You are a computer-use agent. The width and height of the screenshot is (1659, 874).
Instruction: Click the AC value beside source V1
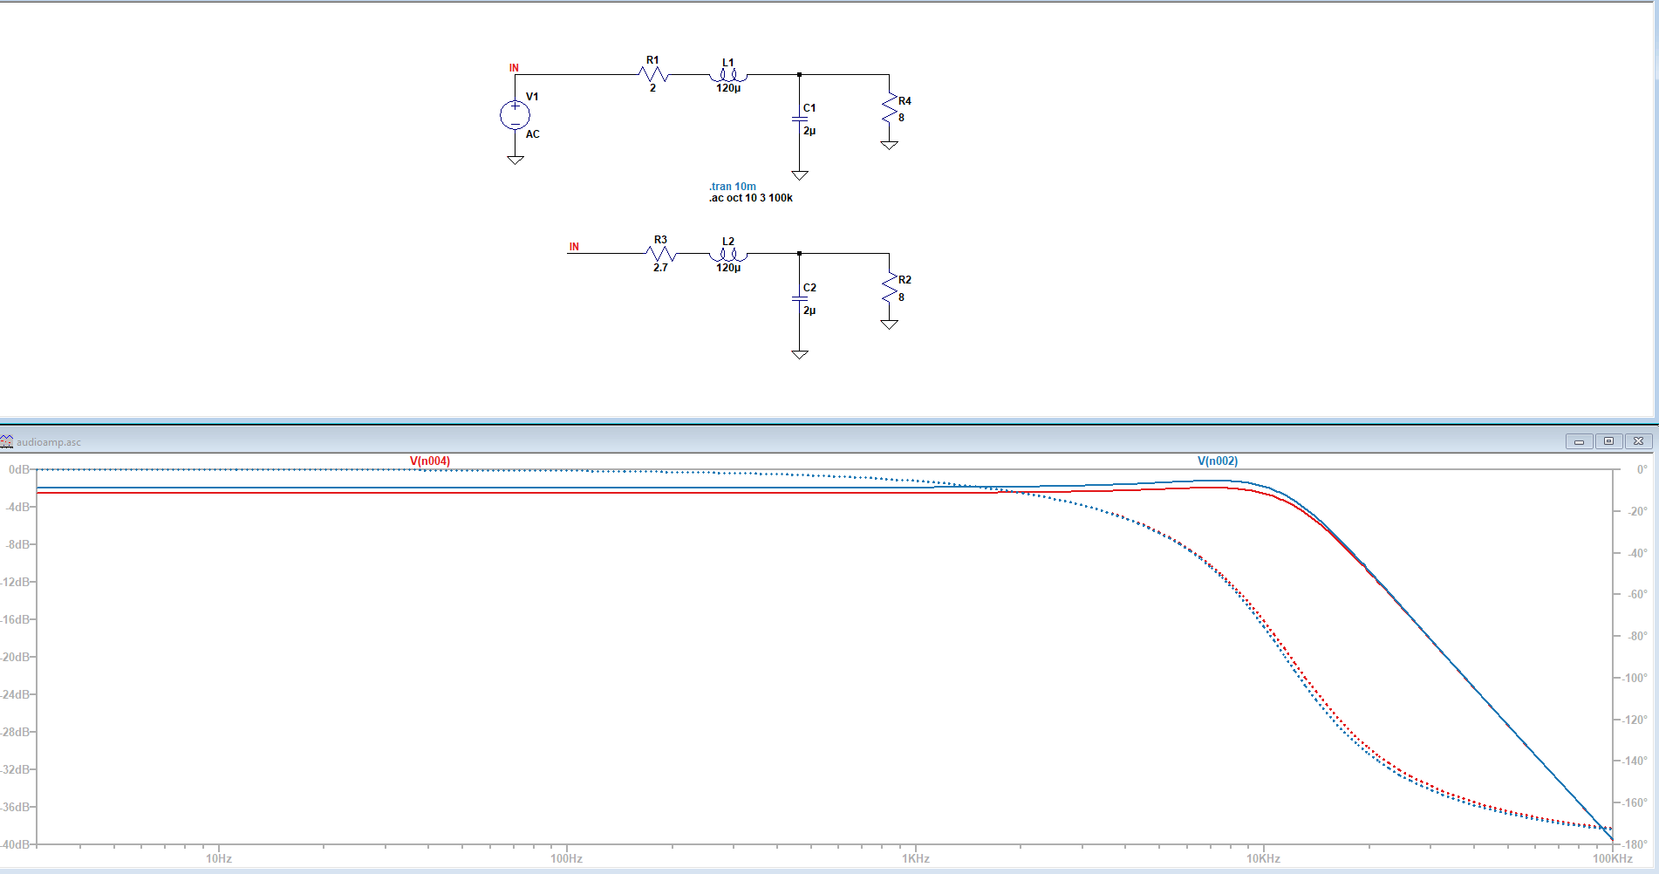coord(533,134)
